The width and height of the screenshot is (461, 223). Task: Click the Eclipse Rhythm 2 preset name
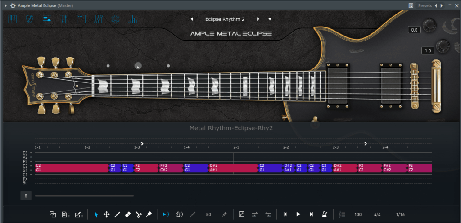point(225,19)
